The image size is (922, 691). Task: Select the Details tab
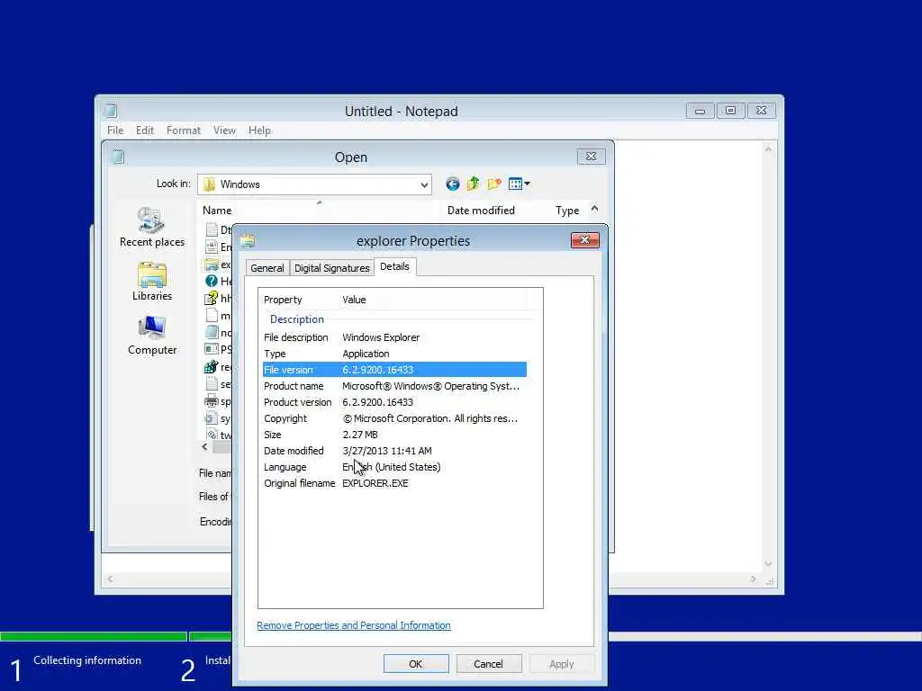[x=394, y=266]
